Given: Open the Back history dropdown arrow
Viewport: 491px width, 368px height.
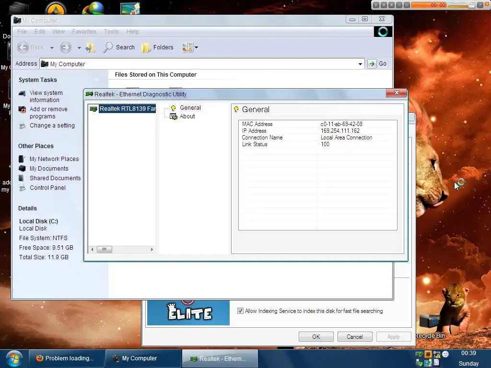Looking at the screenshot, I should 52,48.
